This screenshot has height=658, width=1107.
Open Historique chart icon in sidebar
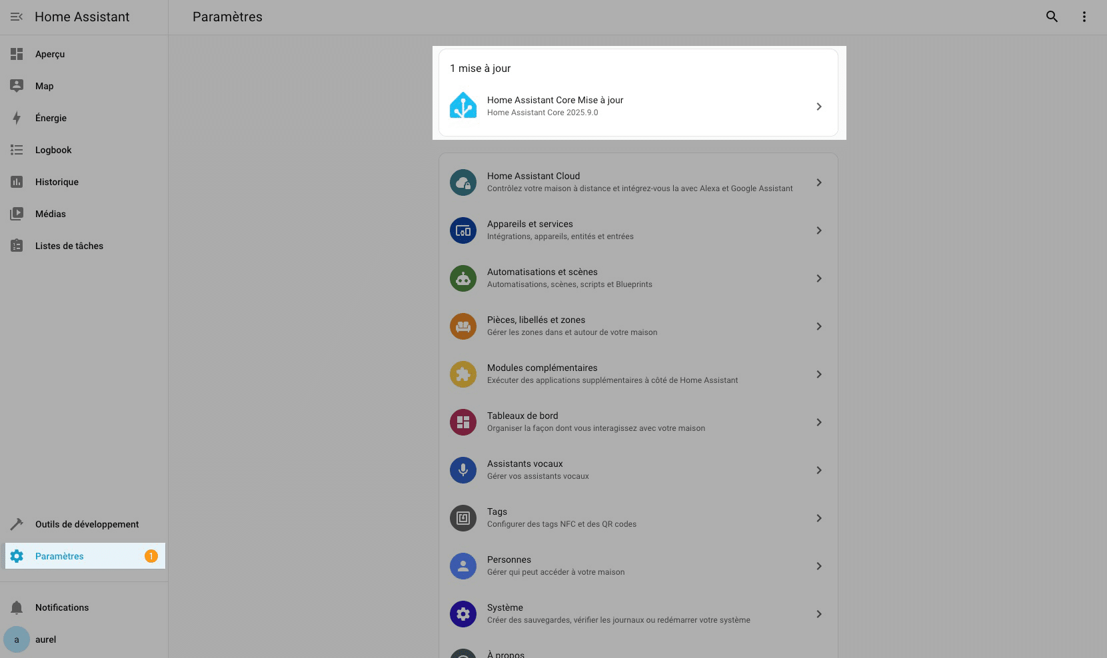coord(17,182)
